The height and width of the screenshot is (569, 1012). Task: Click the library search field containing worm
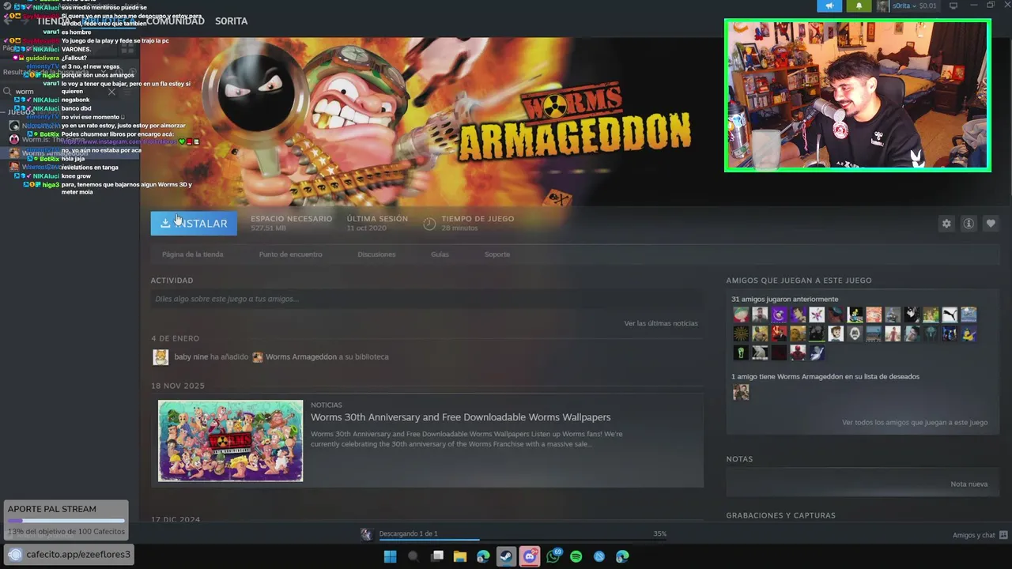pyautogui.click(x=59, y=92)
